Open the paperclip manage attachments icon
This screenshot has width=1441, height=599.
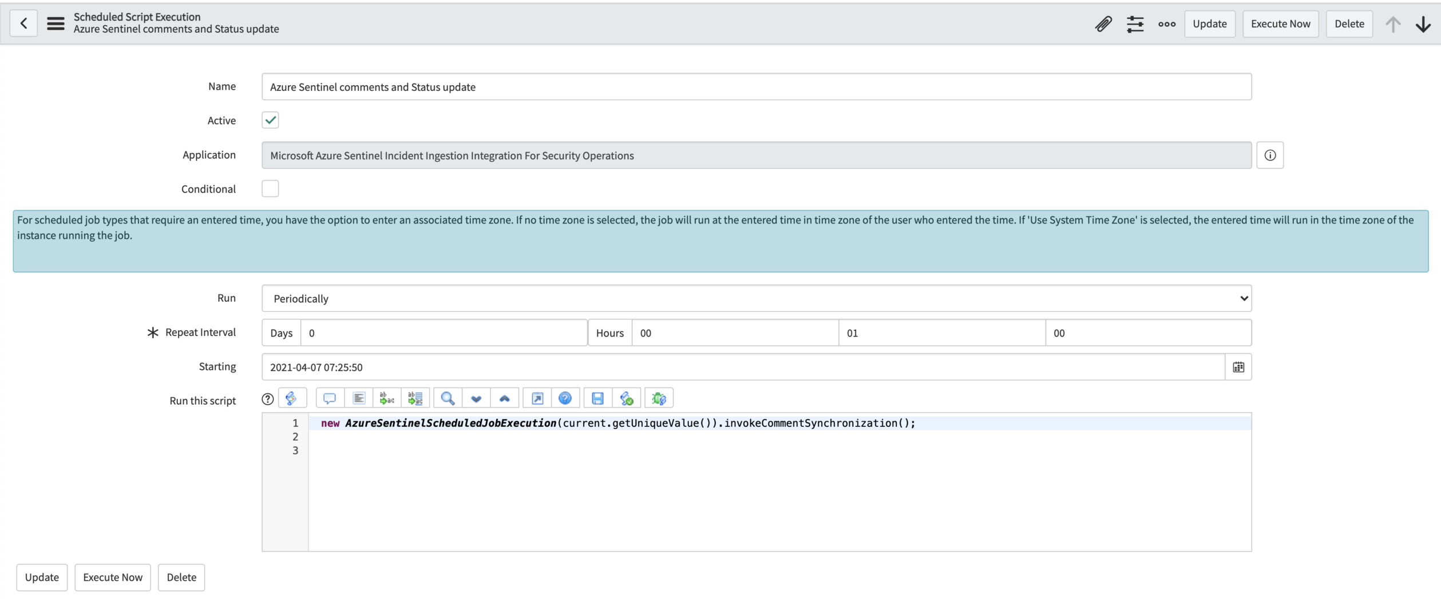pos(1103,23)
